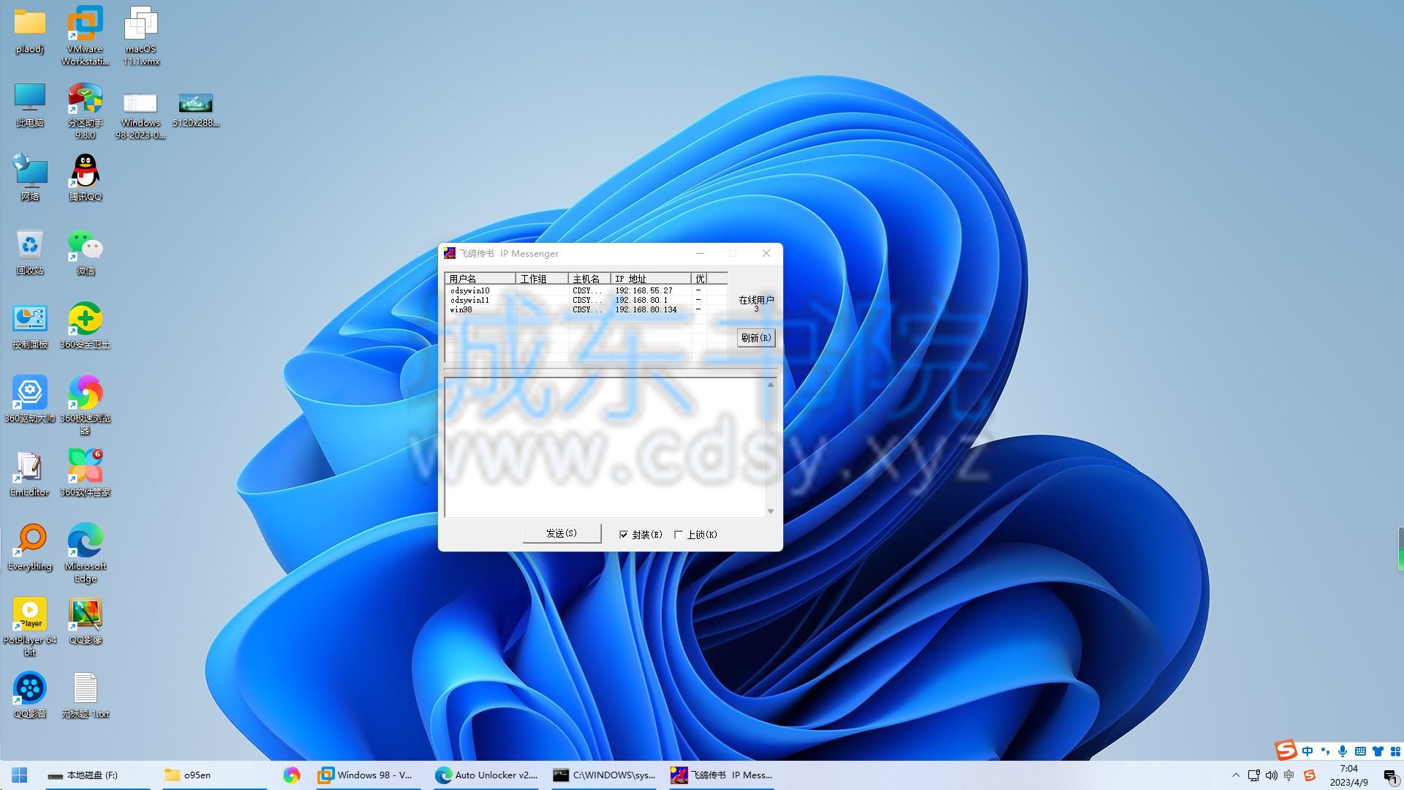Switch to o95en folder taskbar window

[215, 775]
